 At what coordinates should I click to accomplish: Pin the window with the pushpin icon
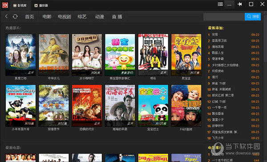[239, 4]
